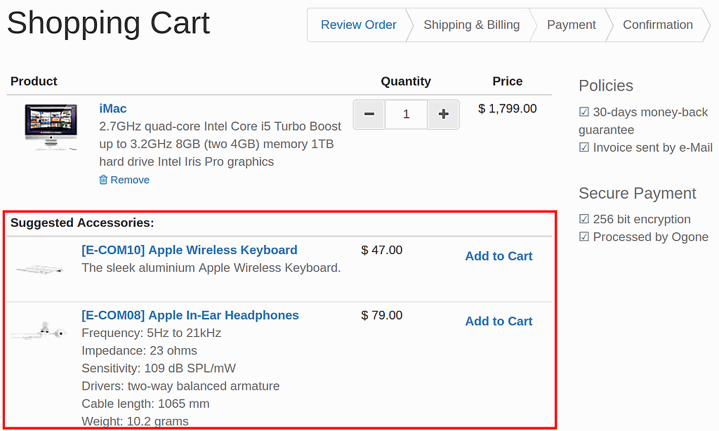Go to the Confirmation step
719x431 pixels.
tap(657, 25)
